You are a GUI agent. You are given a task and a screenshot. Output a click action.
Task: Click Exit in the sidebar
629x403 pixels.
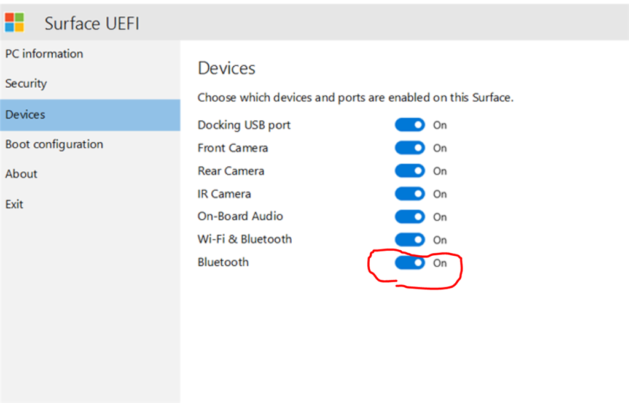(x=15, y=204)
